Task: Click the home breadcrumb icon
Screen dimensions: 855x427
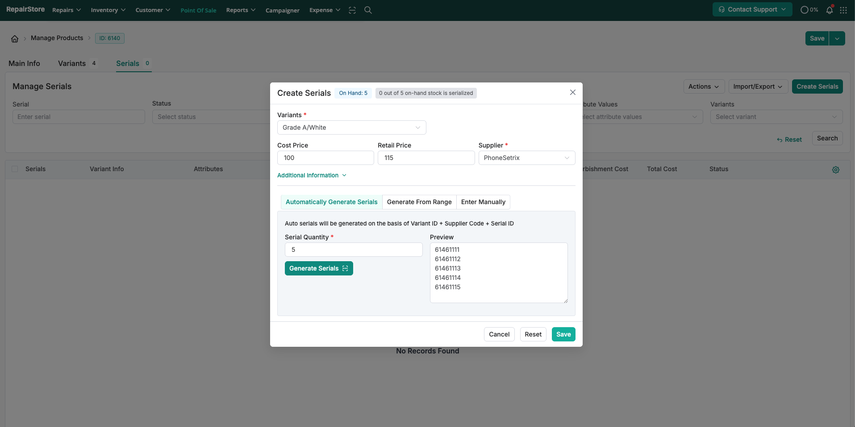Action: tap(15, 39)
